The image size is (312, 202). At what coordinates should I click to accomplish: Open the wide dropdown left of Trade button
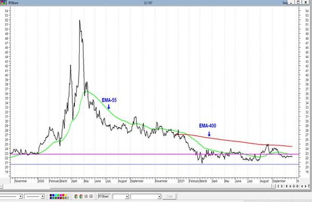[x=159, y=197]
